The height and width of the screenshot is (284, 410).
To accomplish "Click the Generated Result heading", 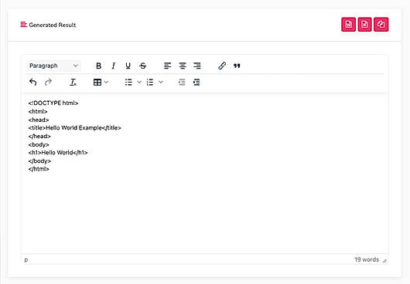I will 53,25.
